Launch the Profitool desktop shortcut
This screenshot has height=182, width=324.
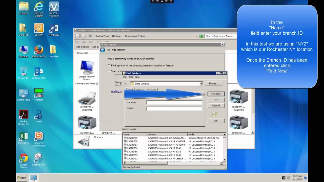pos(39,95)
